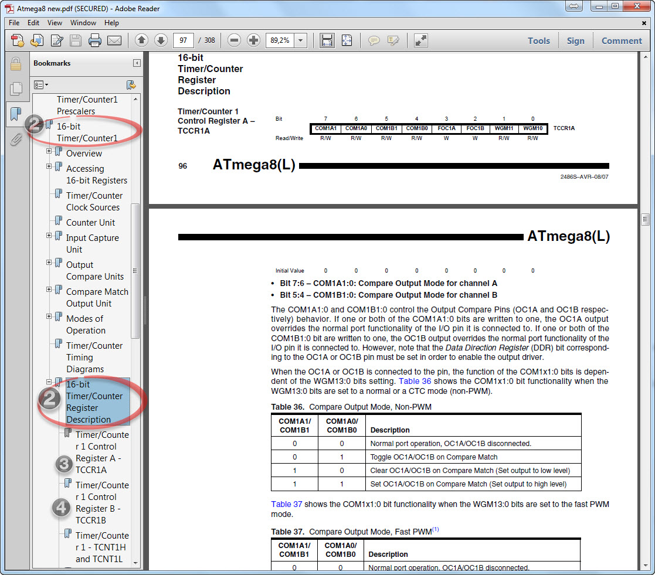The image size is (655, 575).
Task: Open the Edit menu
Action: [x=33, y=22]
